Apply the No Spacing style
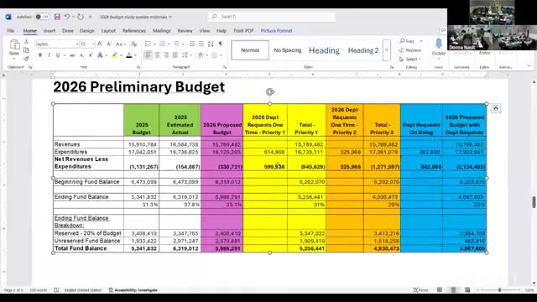This screenshot has width=537, height=302. (288, 50)
